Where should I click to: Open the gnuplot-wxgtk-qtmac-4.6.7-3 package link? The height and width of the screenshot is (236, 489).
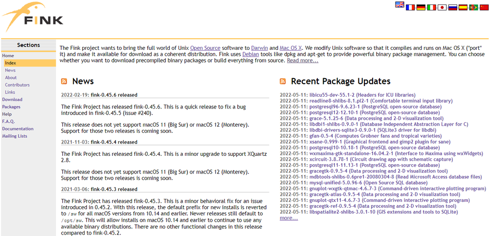[398, 189]
